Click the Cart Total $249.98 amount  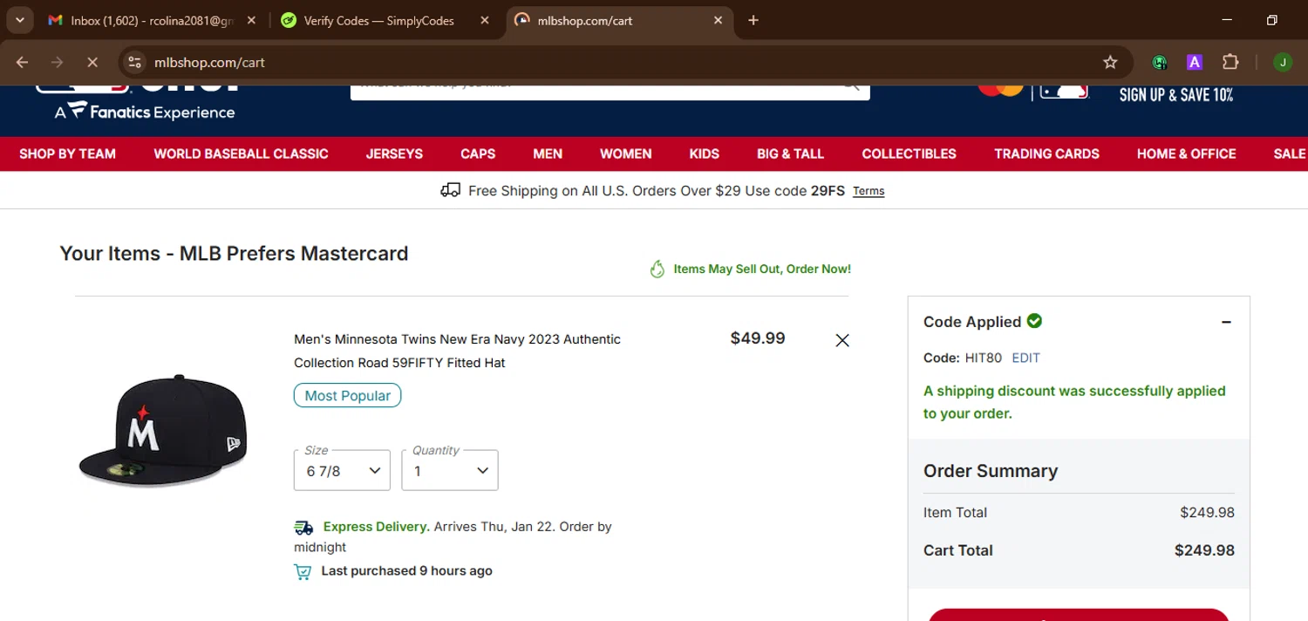pyautogui.click(x=1204, y=550)
